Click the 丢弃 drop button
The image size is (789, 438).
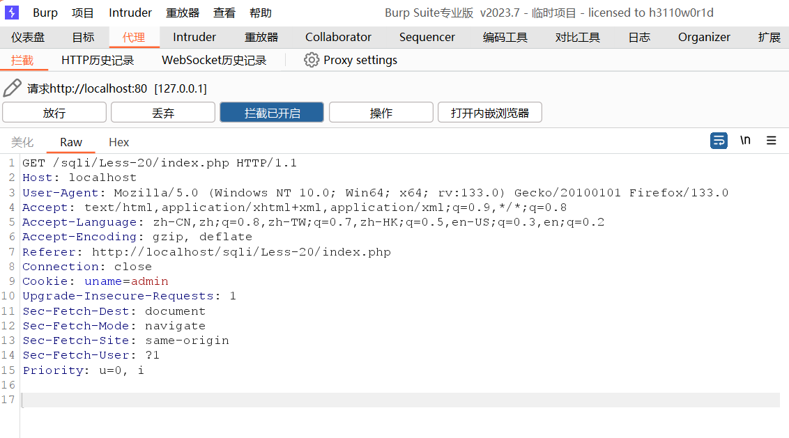coord(163,112)
